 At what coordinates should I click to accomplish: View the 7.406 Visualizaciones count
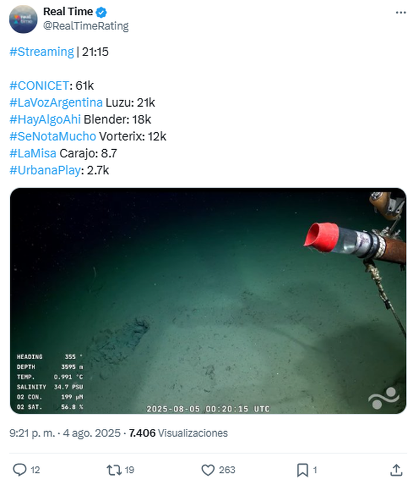click(178, 433)
